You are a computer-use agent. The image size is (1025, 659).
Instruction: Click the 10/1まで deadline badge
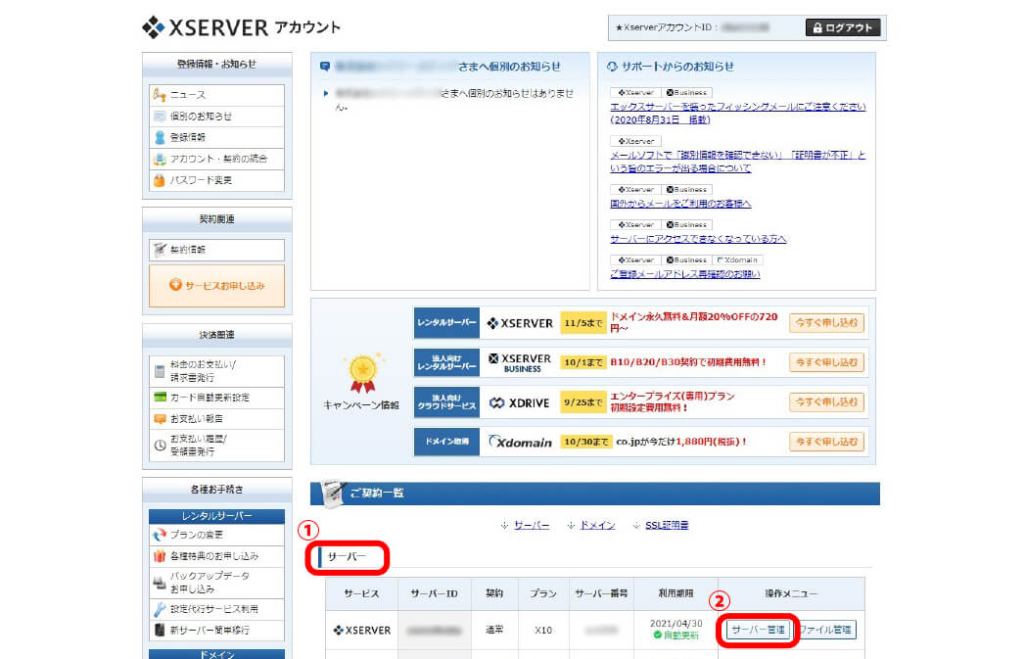[583, 362]
